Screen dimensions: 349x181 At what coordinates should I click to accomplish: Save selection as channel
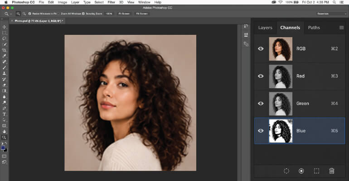pyautogui.click(x=301, y=171)
